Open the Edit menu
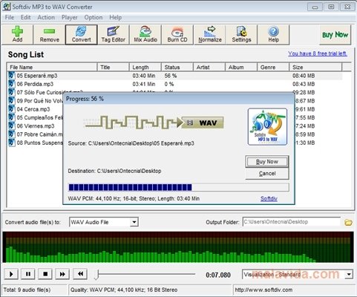The width and height of the screenshot is (357, 297). pyautogui.click(x=25, y=18)
